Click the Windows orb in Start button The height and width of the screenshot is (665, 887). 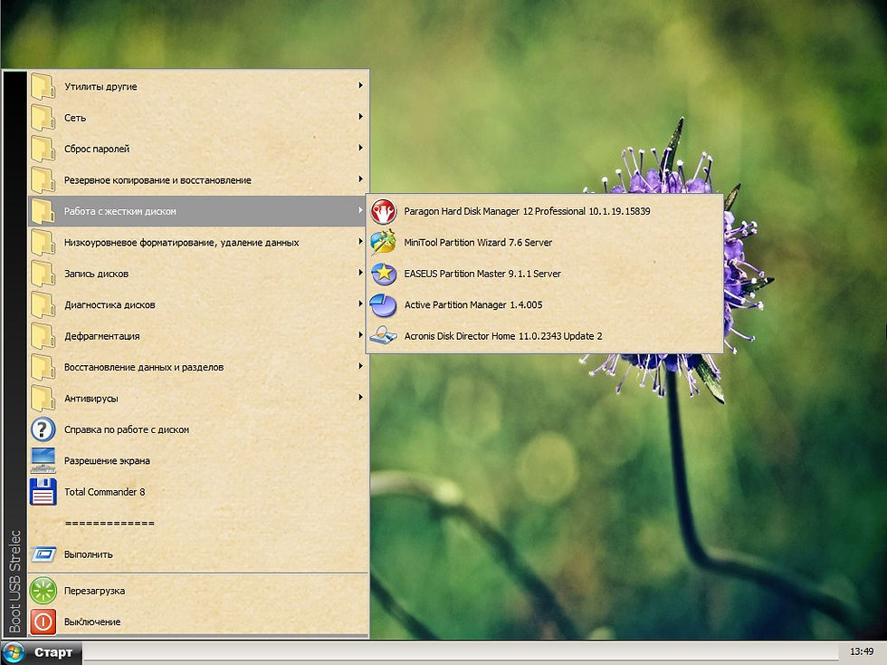click(13, 652)
